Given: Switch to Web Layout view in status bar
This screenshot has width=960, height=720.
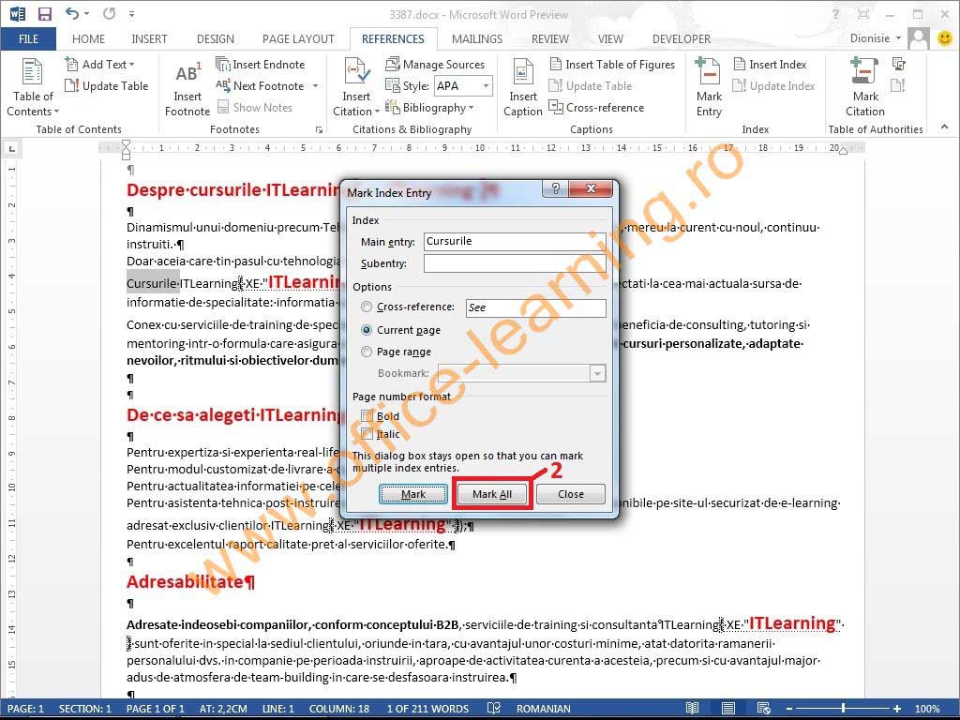Looking at the screenshot, I should coord(763,709).
